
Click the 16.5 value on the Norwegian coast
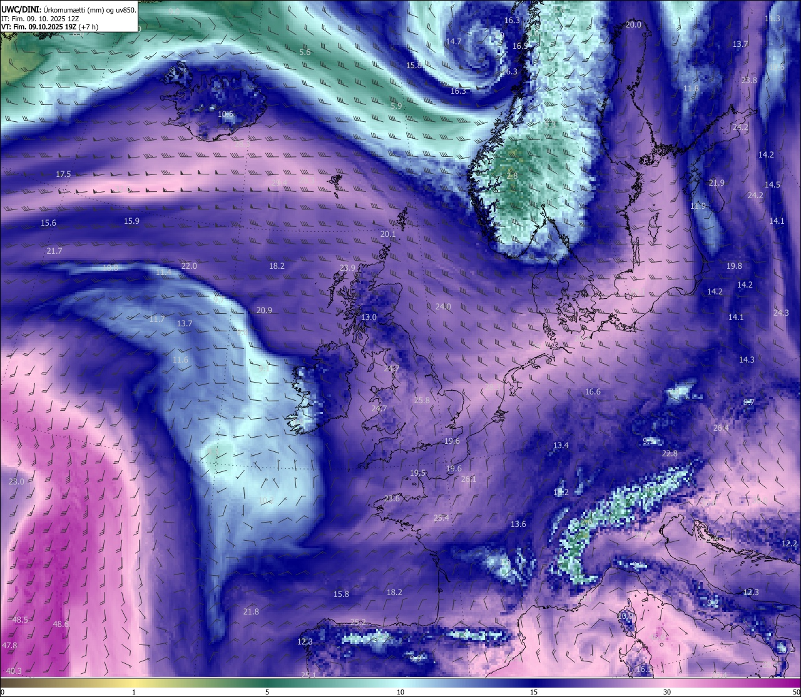pos(521,46)
